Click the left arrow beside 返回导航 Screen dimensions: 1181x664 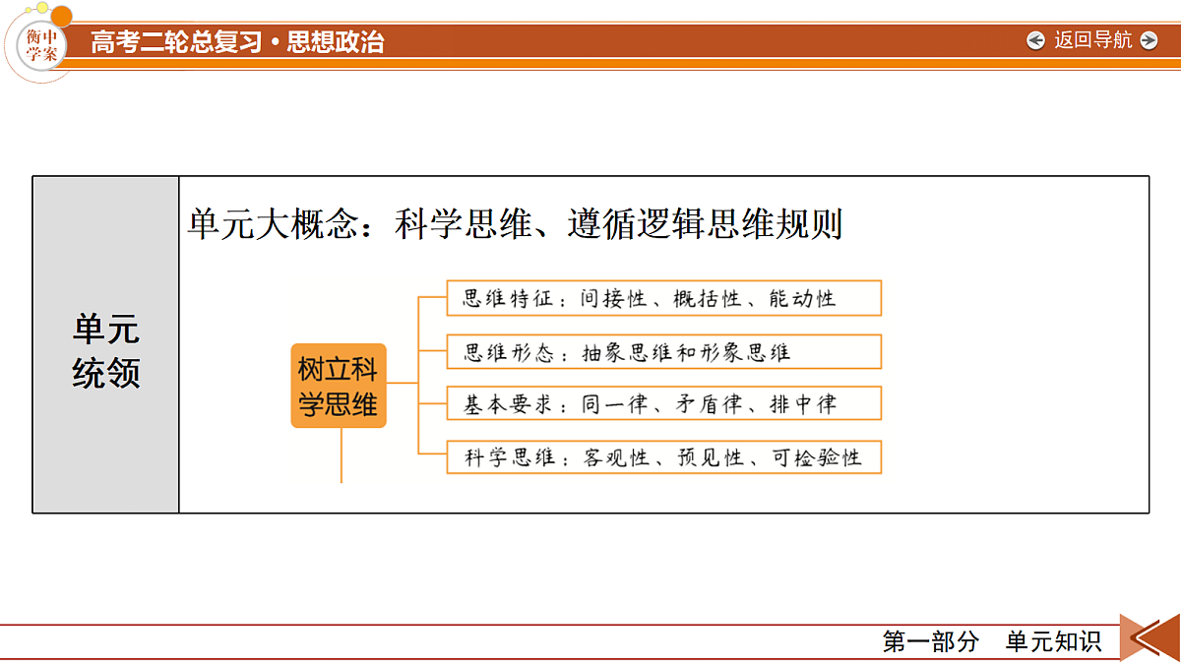coord(1035,40)
